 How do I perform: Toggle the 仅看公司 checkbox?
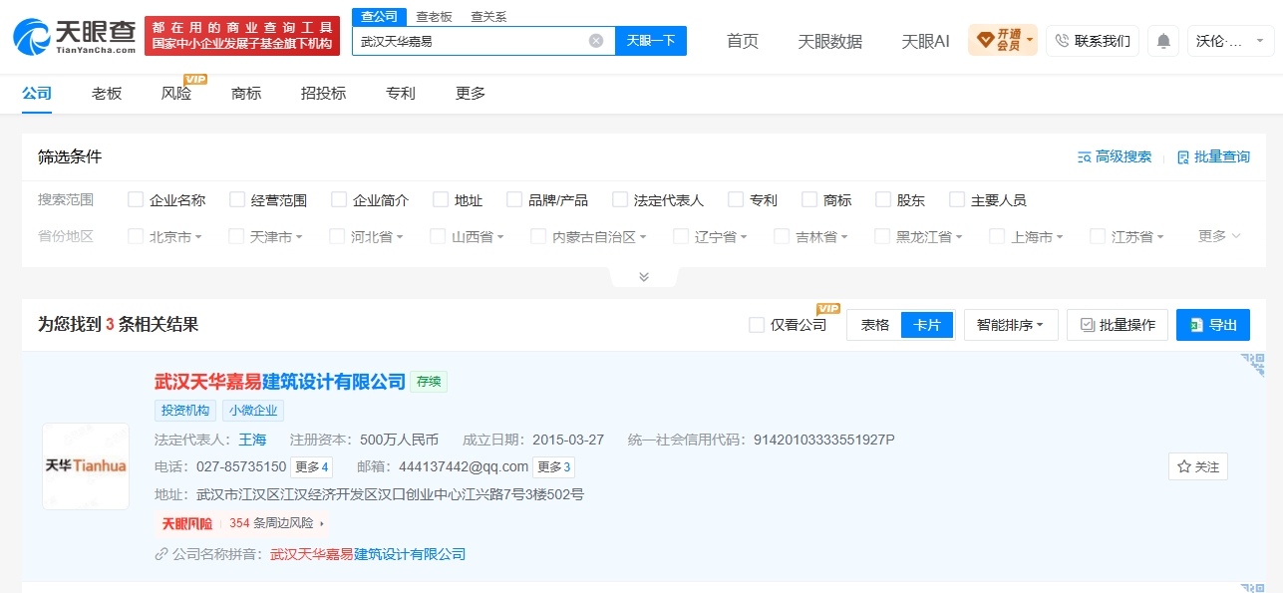click(x=757, y=325)
